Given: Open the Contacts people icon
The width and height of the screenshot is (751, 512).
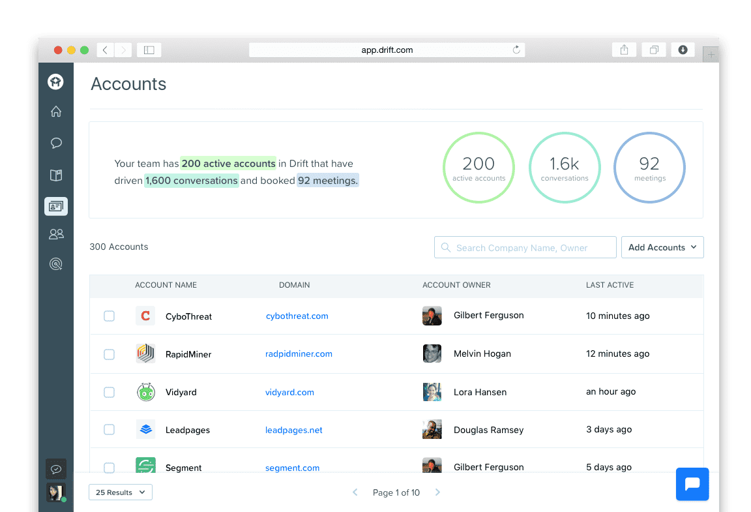Looking at the screenshot, I should coord(56,233).
